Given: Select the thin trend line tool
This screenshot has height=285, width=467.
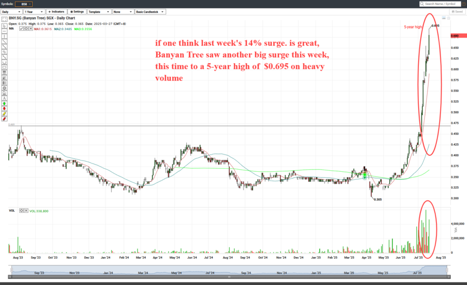Looking at the screenshot, I should [x=4, y=42].
